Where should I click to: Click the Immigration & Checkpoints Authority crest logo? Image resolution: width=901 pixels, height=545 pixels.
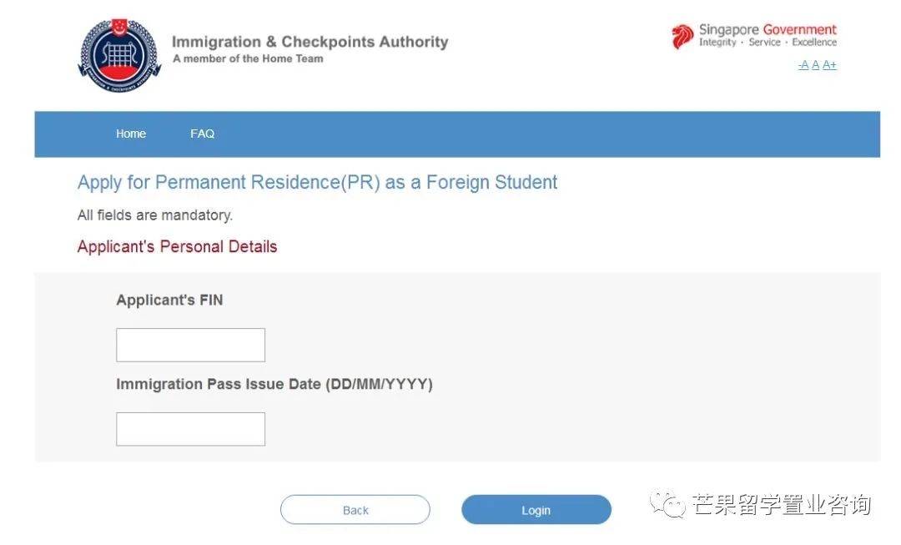tap(118, 55)
